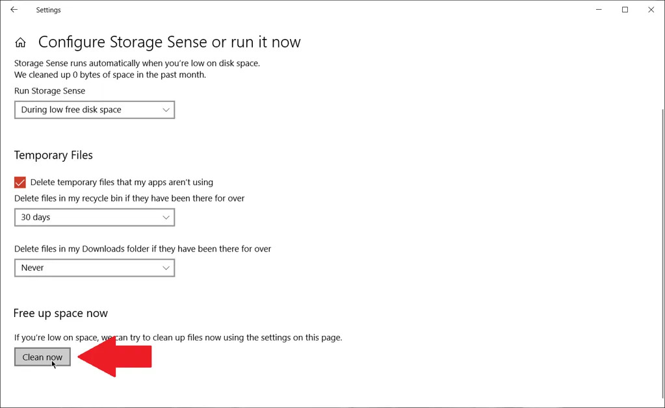The width and height of the screenshot is (665, 408).
Task: Click the chevron on the Run Storage Sense dropdown
Action: click(x=166, y=109)
